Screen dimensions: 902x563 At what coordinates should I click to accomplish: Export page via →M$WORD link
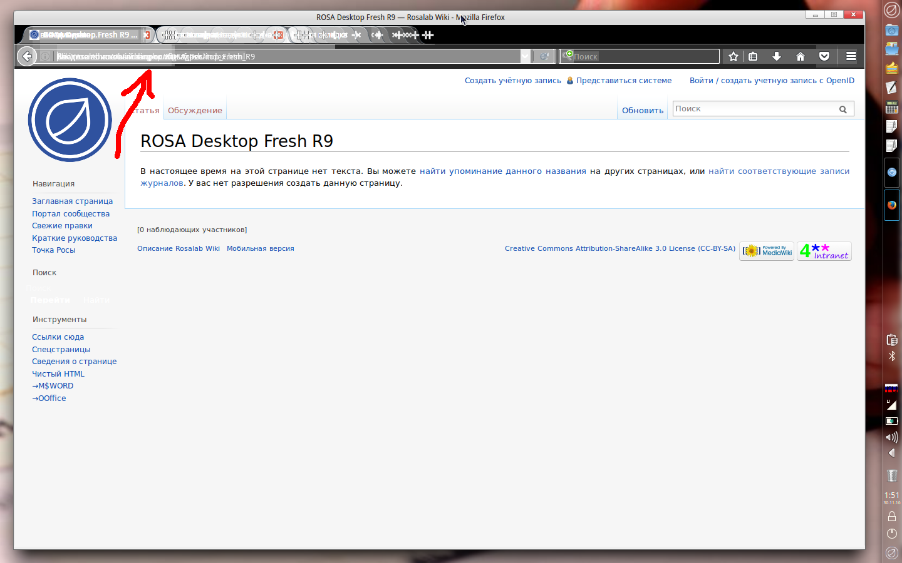click(53, 386)
